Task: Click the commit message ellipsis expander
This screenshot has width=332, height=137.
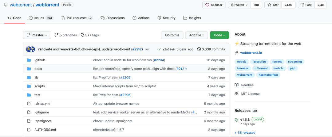Action: [147, 49]
